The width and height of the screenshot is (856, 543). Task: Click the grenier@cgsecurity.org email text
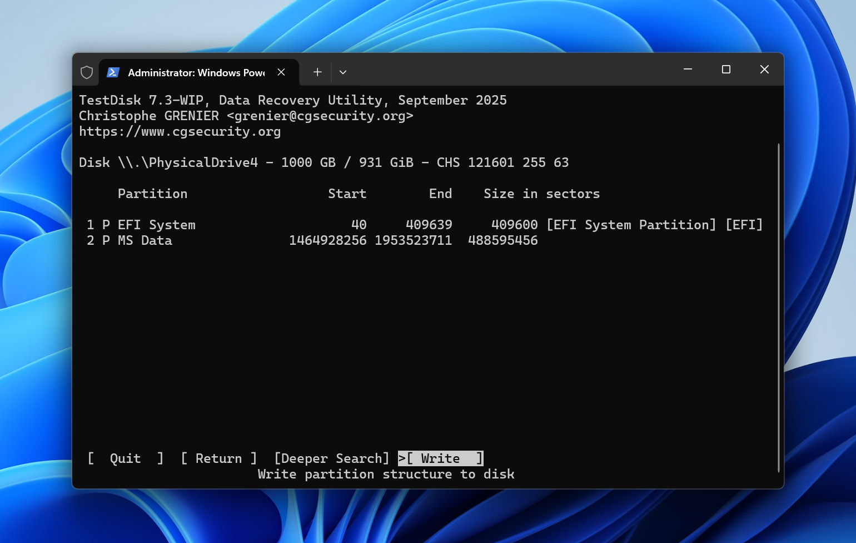click(x=320, y=116)
